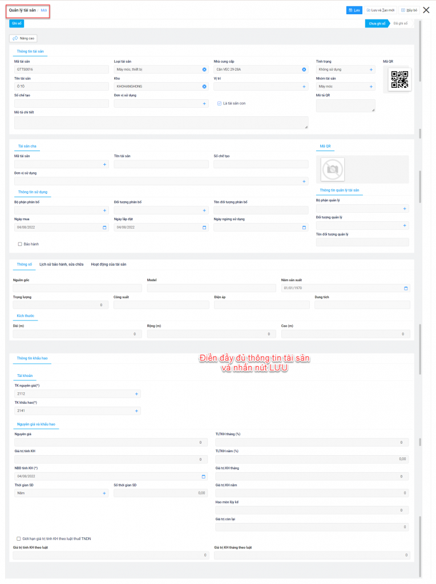Clear the Loại tài sản field value
The image size is (436, 584).
(204, 70)
